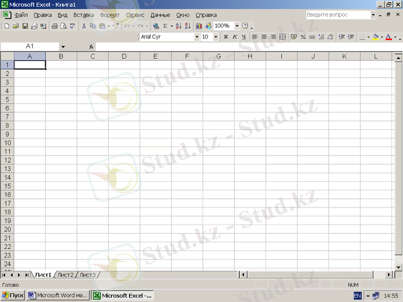Toggle align right
Image resolution: width=403 pixels, height=302 pixels.
273,37
